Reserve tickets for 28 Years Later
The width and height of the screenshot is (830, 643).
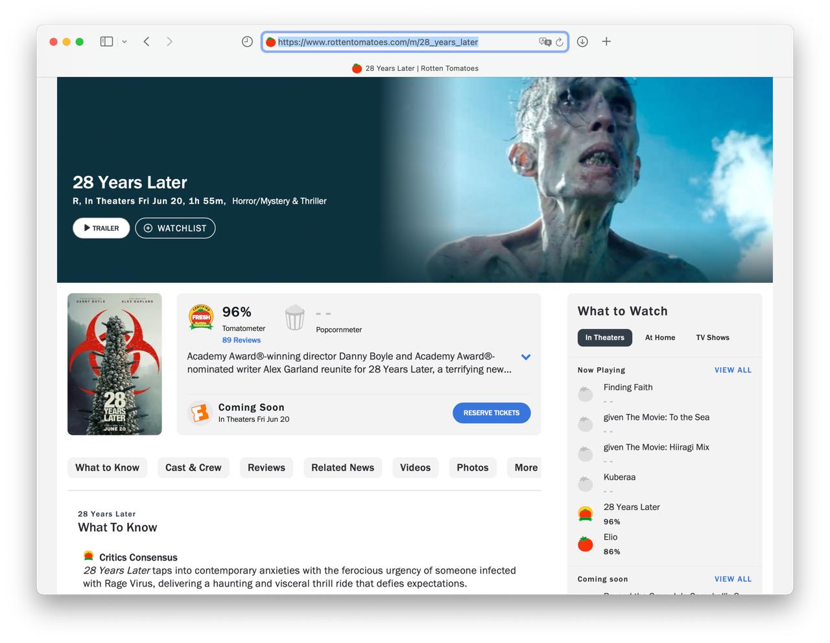(x=492, y=413)
